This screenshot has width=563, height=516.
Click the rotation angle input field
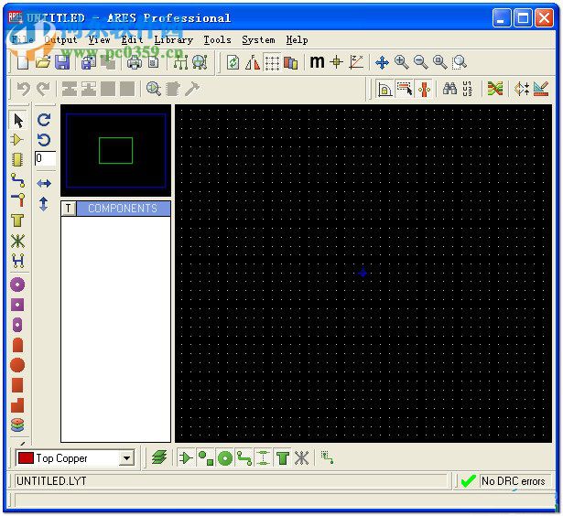pos(45,158)
